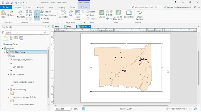Open the zoom percentage dropdown
201x112 pixels.
(79, 109)
